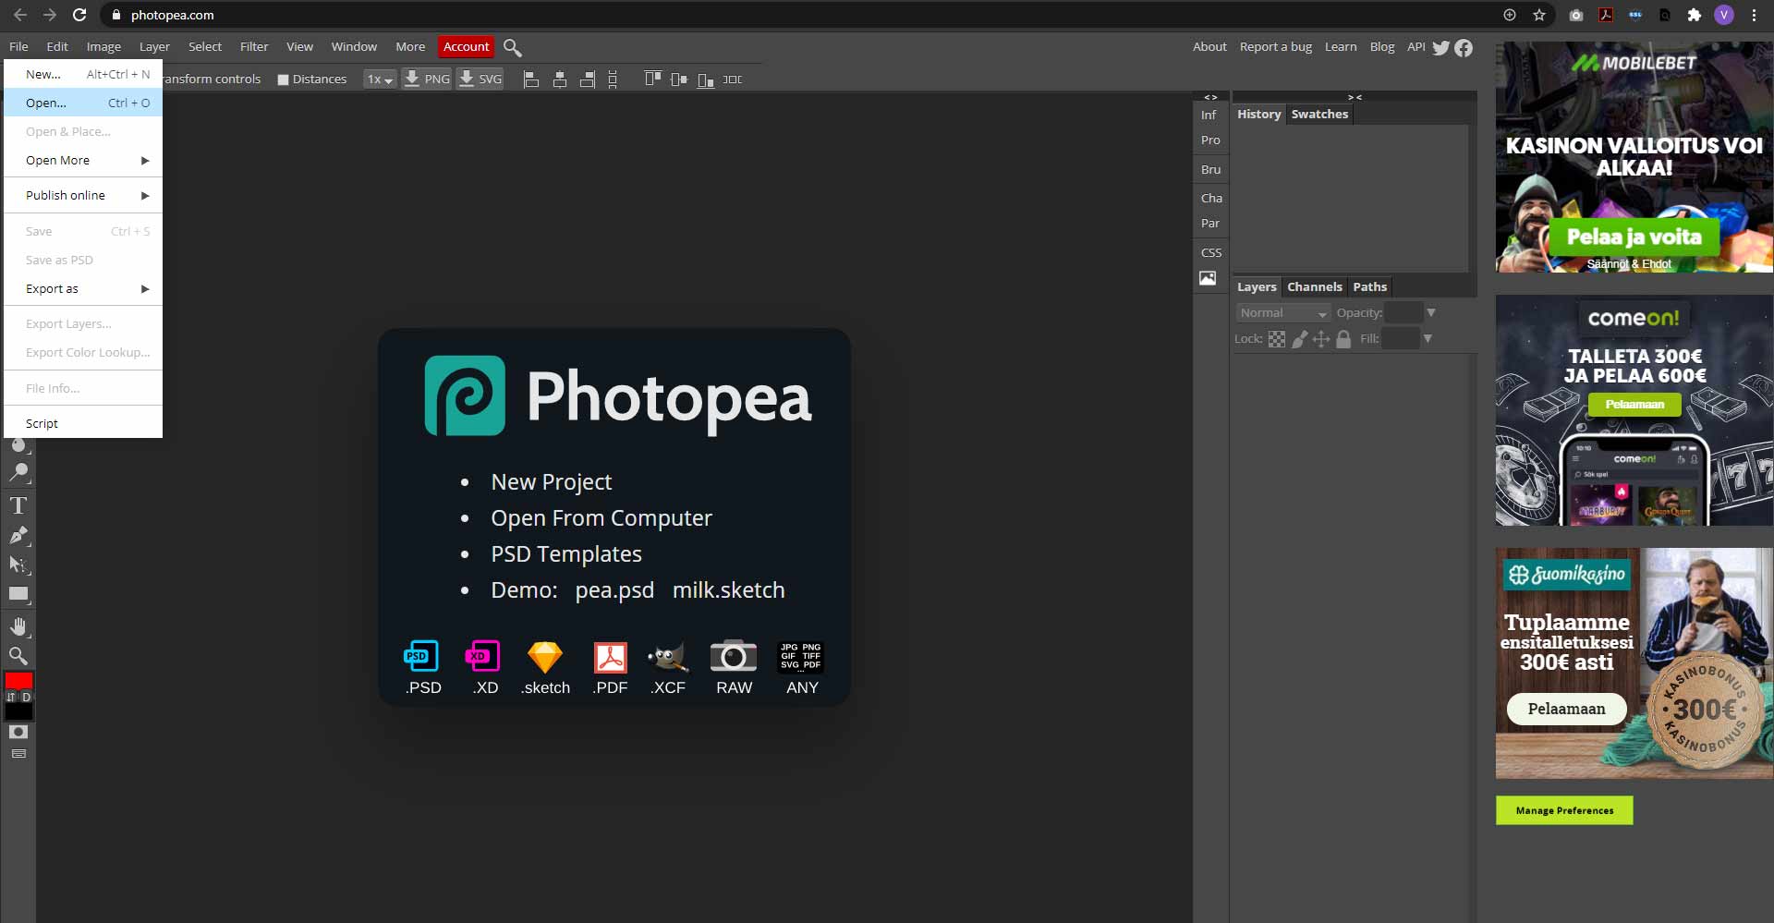Screen dimensions: 1774x923
Task: Select the Path Select arrow tool
Action: (18, 565)
